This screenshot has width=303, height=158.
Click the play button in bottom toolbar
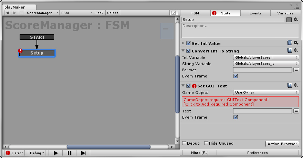coord(56,153)
